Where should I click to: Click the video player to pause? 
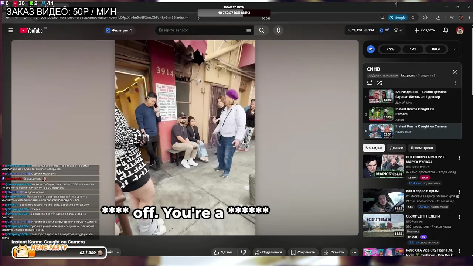point(185,137)
